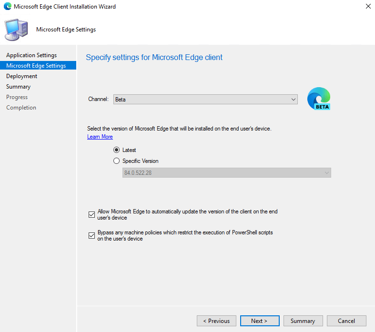Go to the Application Settings step

31,55
